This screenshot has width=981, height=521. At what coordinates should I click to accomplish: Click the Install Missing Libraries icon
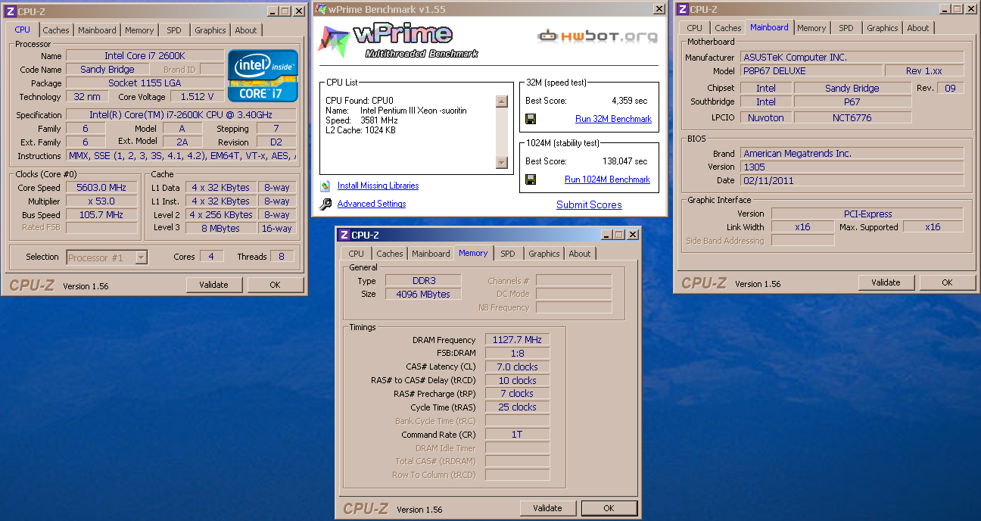(325, 186)
